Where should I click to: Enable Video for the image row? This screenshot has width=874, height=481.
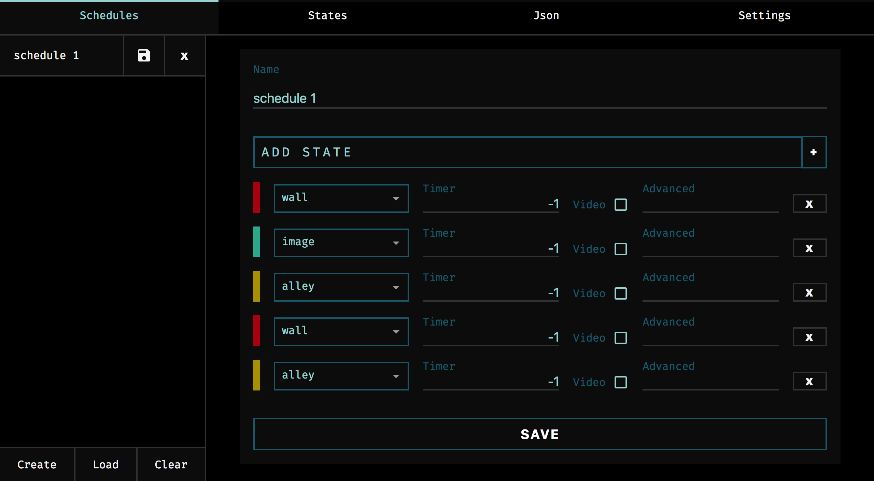tap(621, 249)
